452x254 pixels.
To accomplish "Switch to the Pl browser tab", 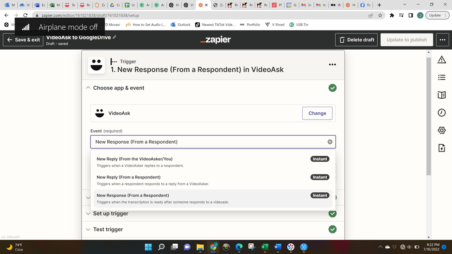I will pyautogui.click(x=277, y=5).
